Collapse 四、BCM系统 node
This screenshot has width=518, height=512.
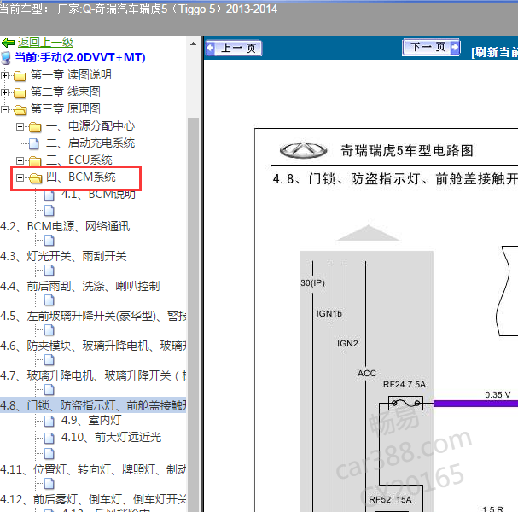tap(20, 178)
